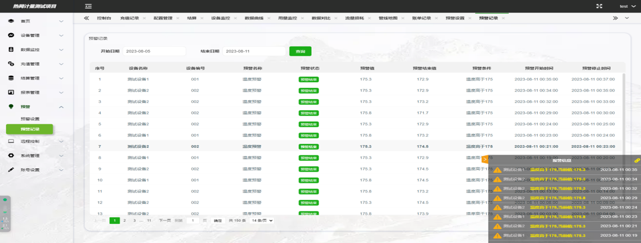This screenshot has height=243, width=641.
Task: Click the 确定 pagination confirm button
Action: [218, 220]
